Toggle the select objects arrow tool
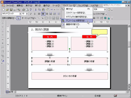The height and width of the screenshot is (98, 131). 18,18
